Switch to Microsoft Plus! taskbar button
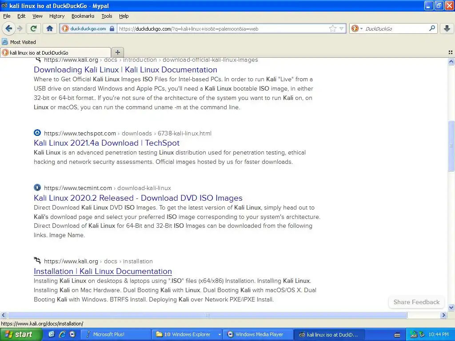 point(115,334)
